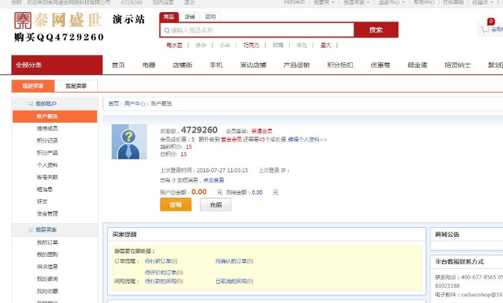Click 首页 in the breadcrumb
The width and height of the screenshot is (503, 303).
(113, 103)
